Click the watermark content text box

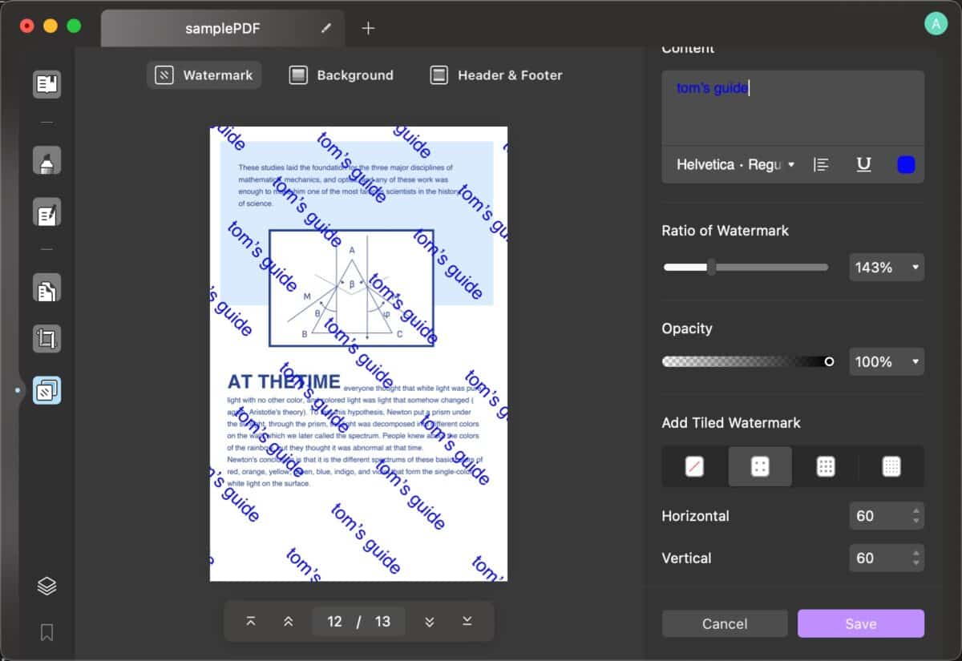coord(793,107)
